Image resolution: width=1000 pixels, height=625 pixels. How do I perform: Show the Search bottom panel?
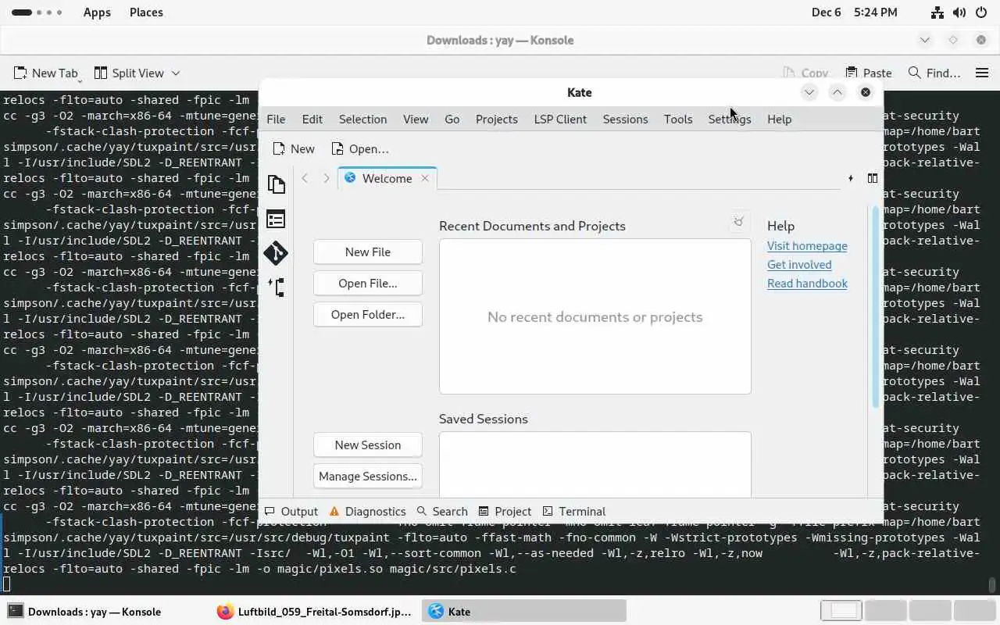pyautogui.click(x=442, y=511)
